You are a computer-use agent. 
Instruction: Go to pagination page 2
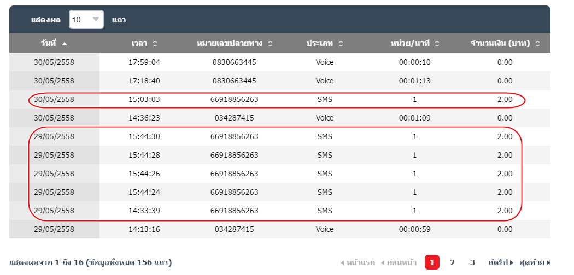[x=452, y=262]
